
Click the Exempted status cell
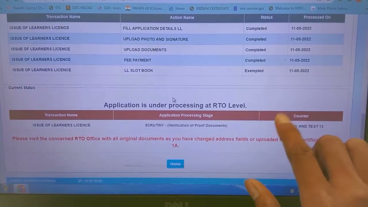tap(254, 71)
